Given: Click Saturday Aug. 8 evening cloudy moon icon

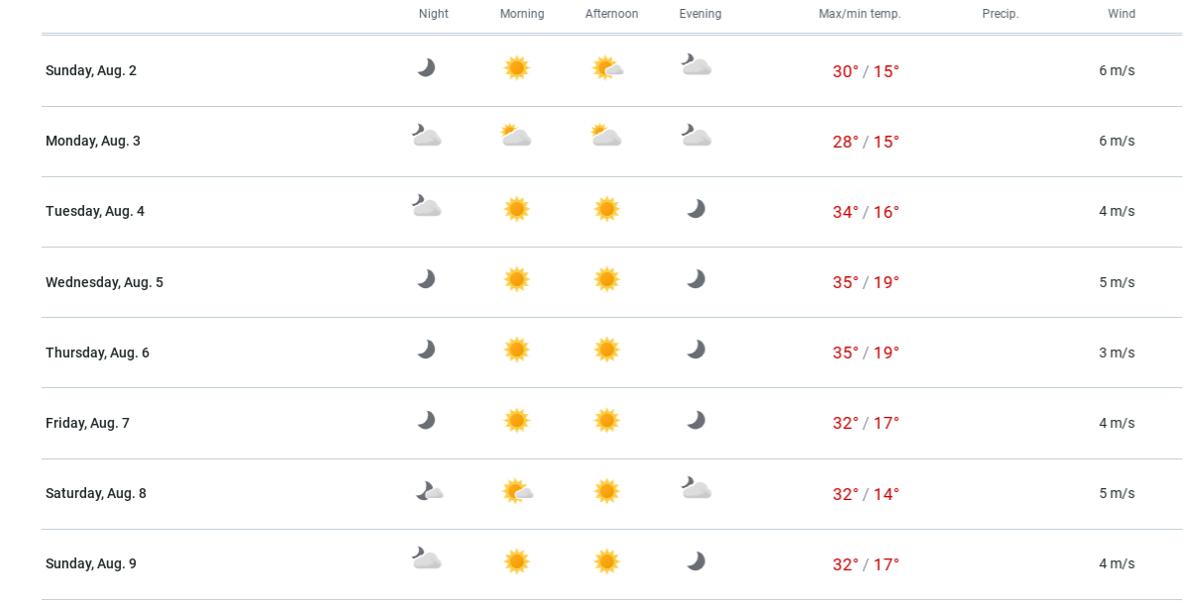Looking at the screenshot, I should [x=697, y=488].
